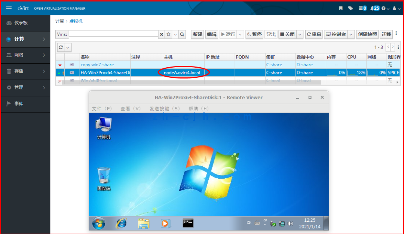Expand the 网络 network sidebar menu
Viewport: 404px width, 234px height.
click(25, 55)
